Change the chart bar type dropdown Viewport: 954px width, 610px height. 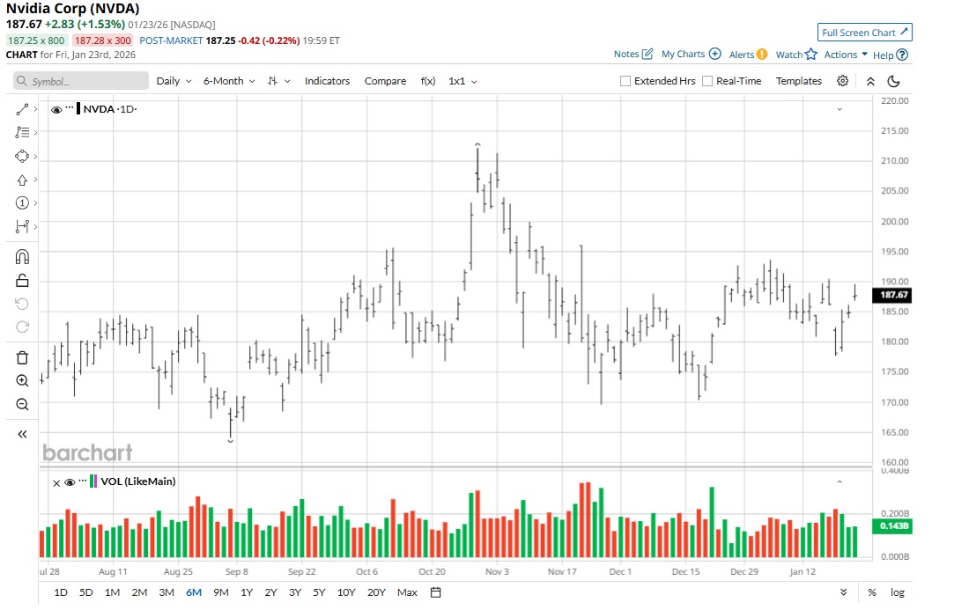[x=279, y=81]
